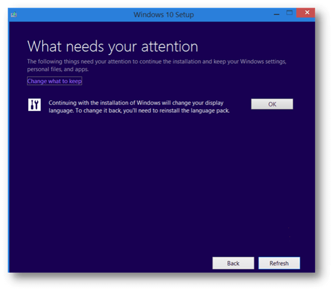Click the 'The following things need your attention' description
The width and height of the screenshot is (335, 292).
pos(156,65)
